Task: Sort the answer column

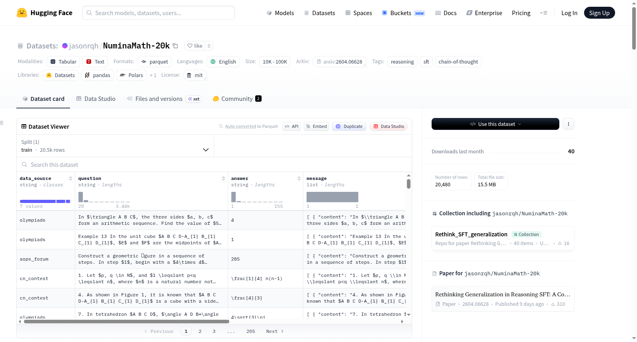Action: [x=299, y=178]
